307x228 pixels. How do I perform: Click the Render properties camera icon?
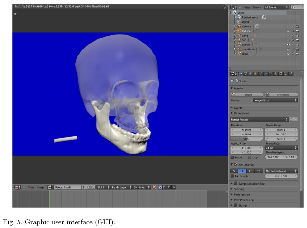[241, 74]
